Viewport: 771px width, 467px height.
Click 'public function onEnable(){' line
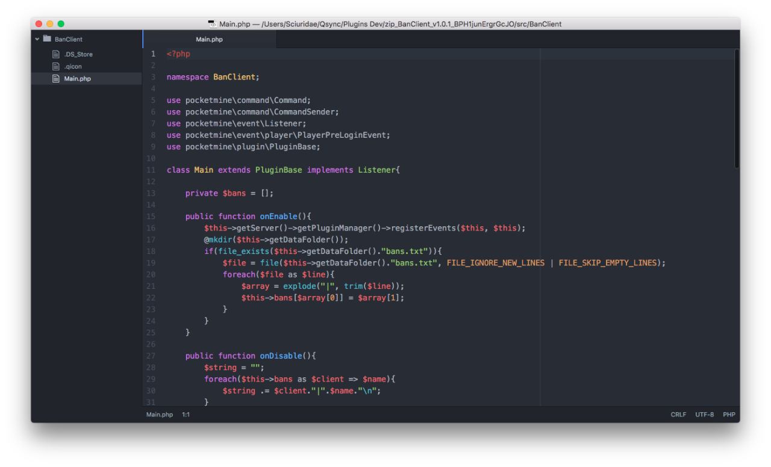coord(248,217)
